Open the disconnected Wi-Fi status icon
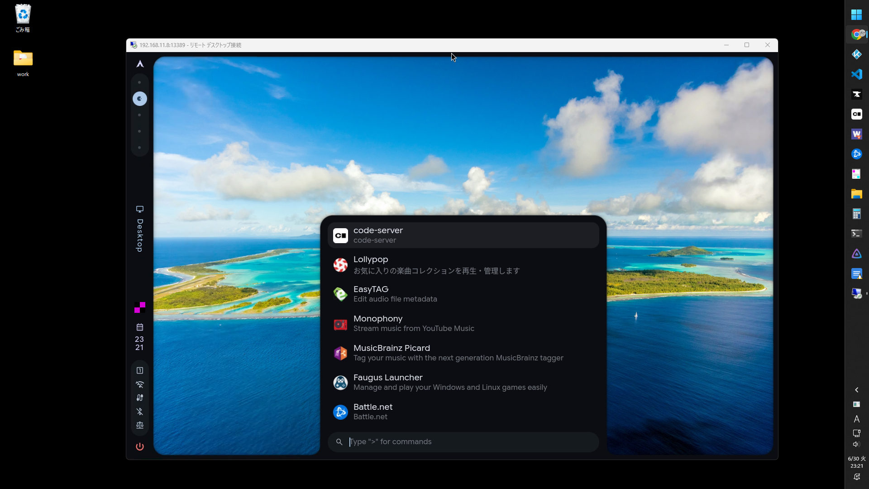This screenshot has height=489, width=869. pos(140,384)
